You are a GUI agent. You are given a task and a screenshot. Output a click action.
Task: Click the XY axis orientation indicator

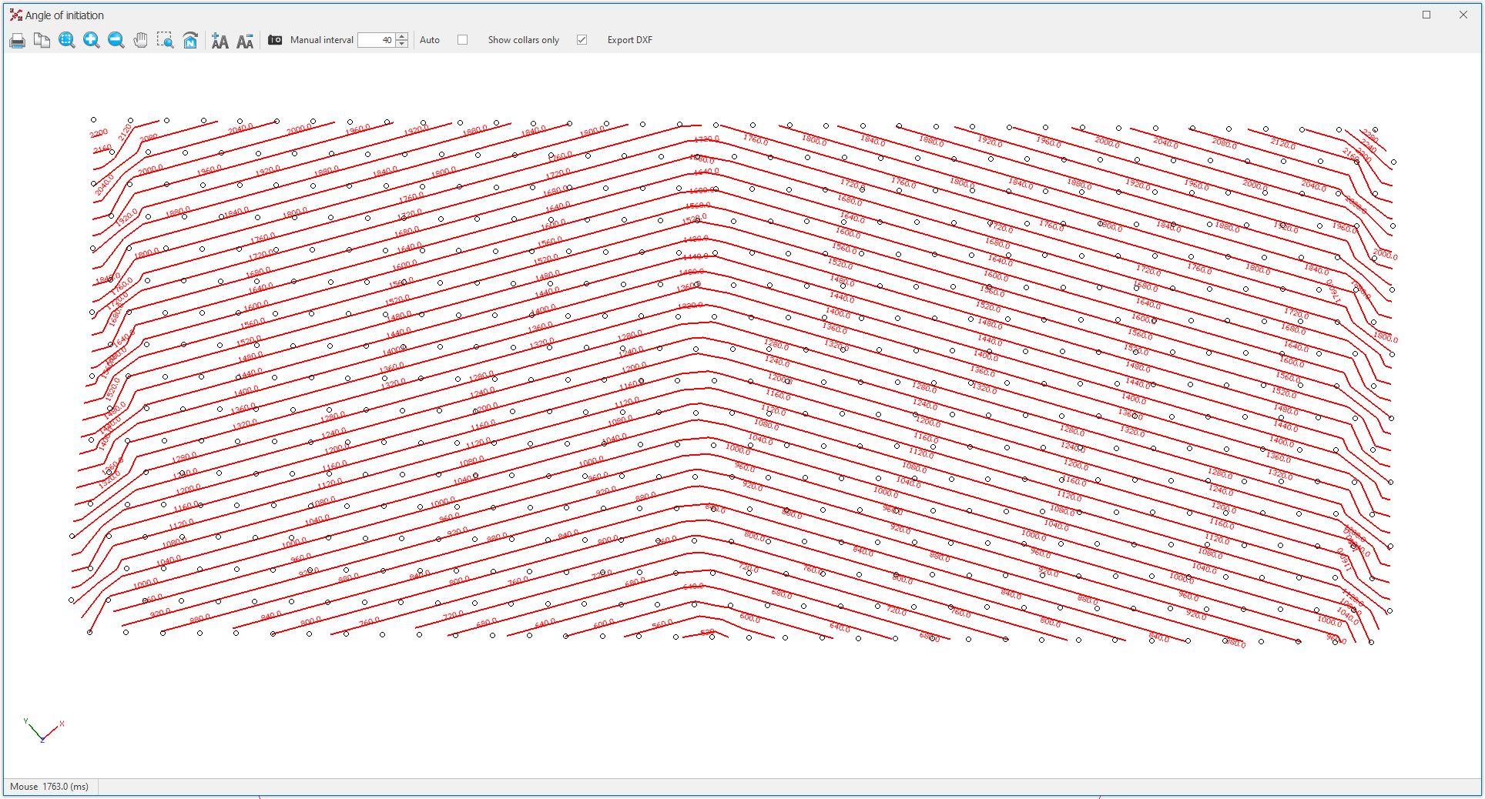coord(44,731)
